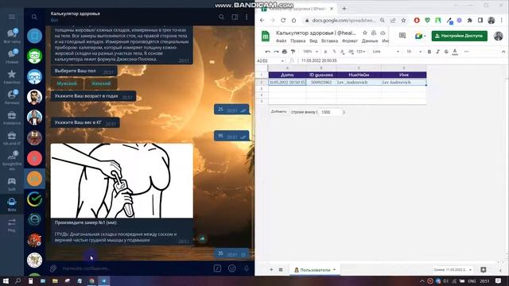Open the orange avatar chat in list
The image size is (509, 286).
tap(34, 179)
